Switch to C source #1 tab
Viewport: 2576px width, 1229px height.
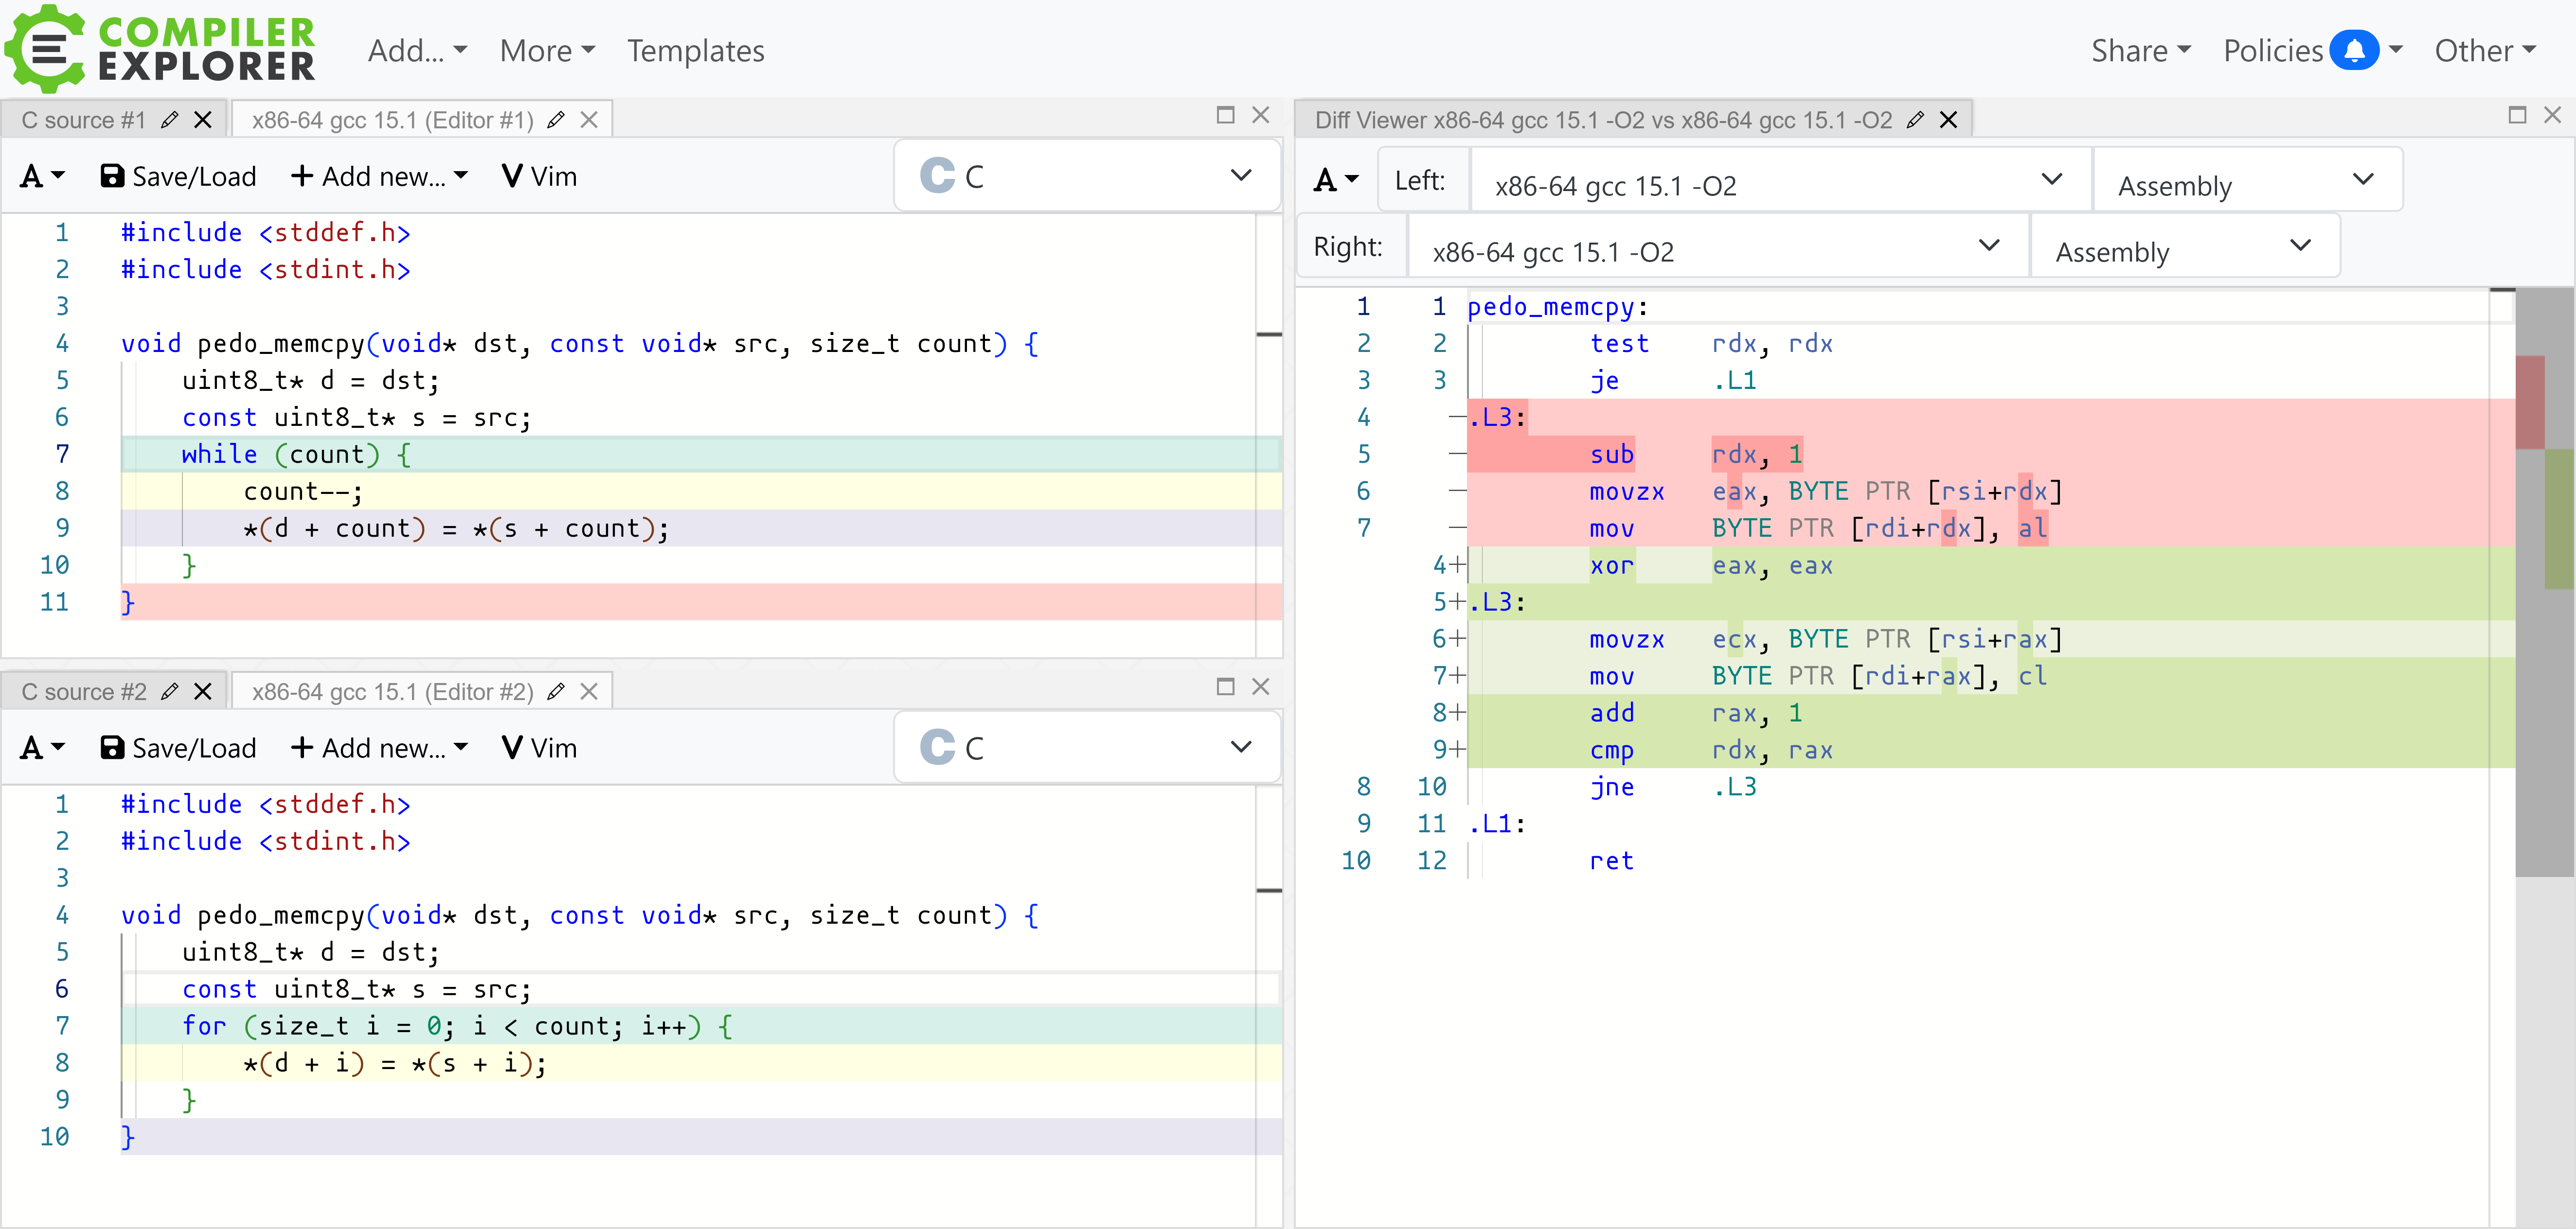click(x=84, y=120)
